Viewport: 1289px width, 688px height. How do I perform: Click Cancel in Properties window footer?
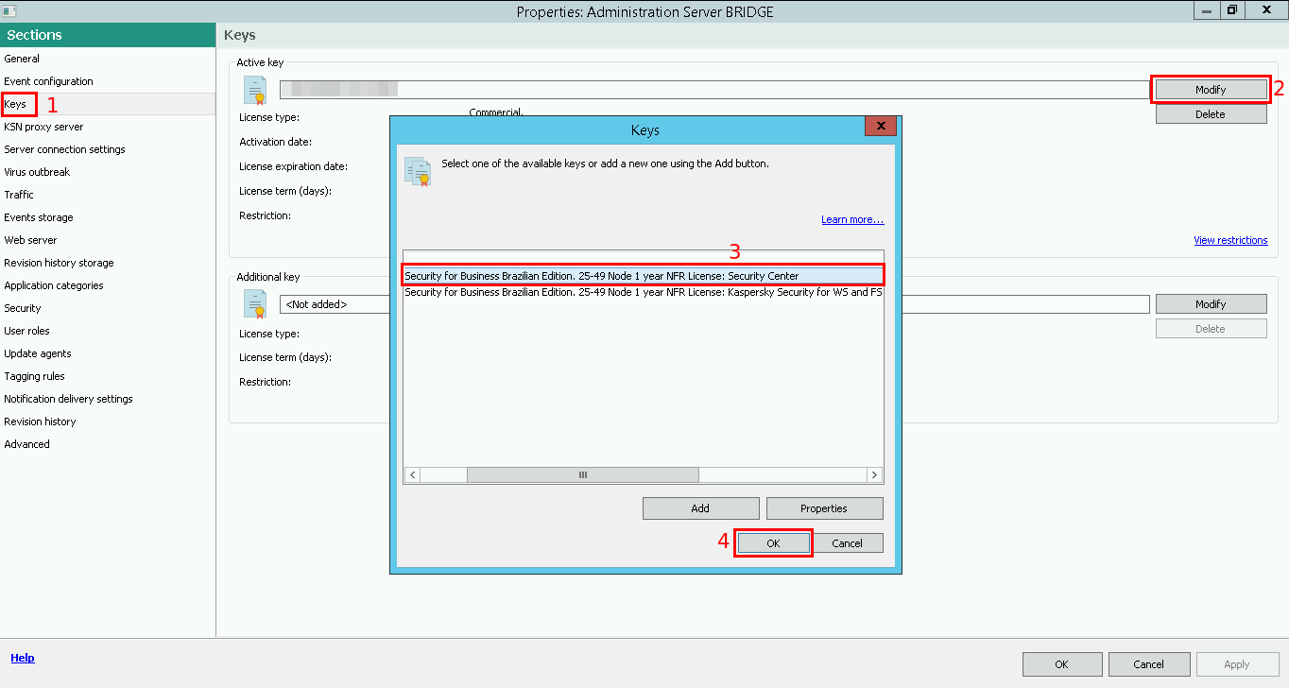click(x=1148, y=664)
